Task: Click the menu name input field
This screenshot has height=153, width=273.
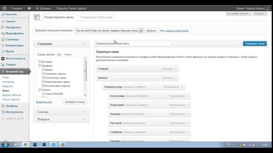Action: pos(143,44)
